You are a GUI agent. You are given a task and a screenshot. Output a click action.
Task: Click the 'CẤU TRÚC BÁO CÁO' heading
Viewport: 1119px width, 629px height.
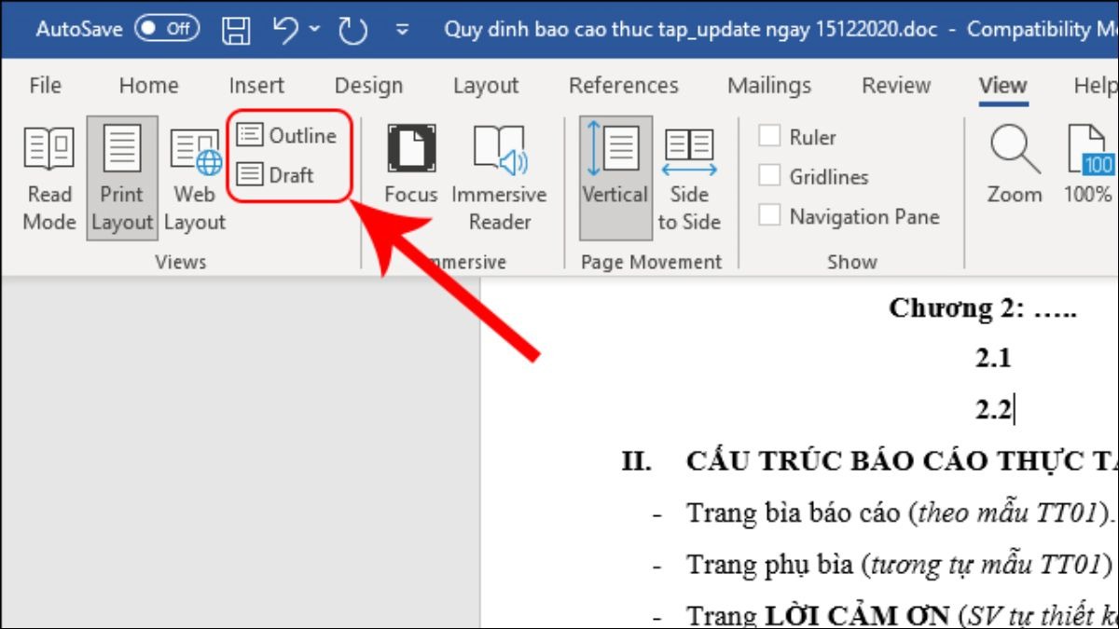pos(902,461)
